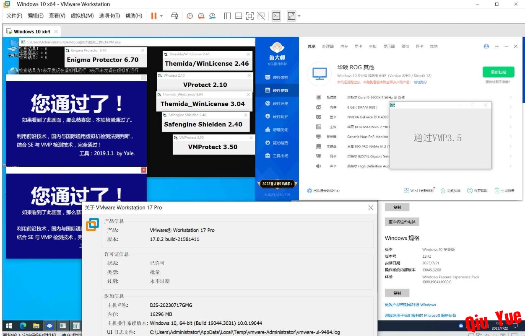Open the dropdown arrow beside the pause button
The image size is (525, 336).
162,16
